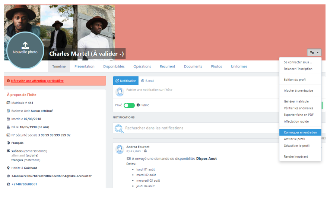The image size is (327, 201).
Task: Select Désactiver le profil option
Action: coord(296,146)
